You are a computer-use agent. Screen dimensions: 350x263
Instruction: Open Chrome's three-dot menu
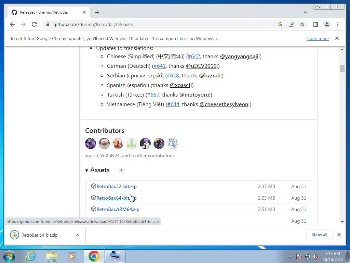coord(338,24)
